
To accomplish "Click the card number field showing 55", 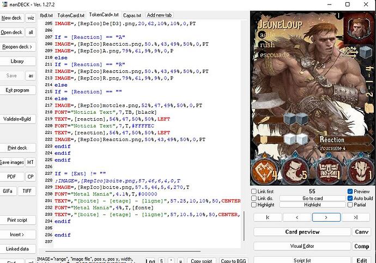I will 312,191.
